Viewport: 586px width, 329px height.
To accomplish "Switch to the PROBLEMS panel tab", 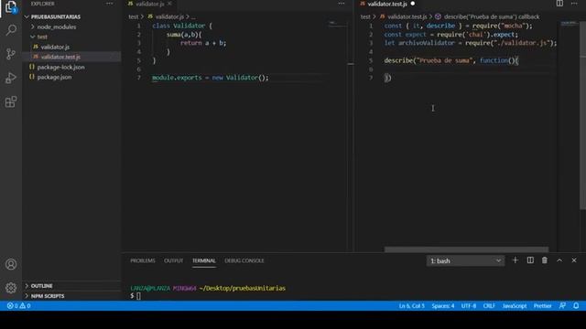I will coord(143,260).
